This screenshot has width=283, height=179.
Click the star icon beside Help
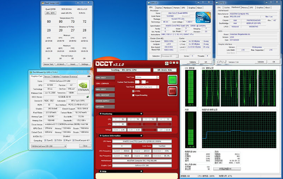click(x=100, y=171)
